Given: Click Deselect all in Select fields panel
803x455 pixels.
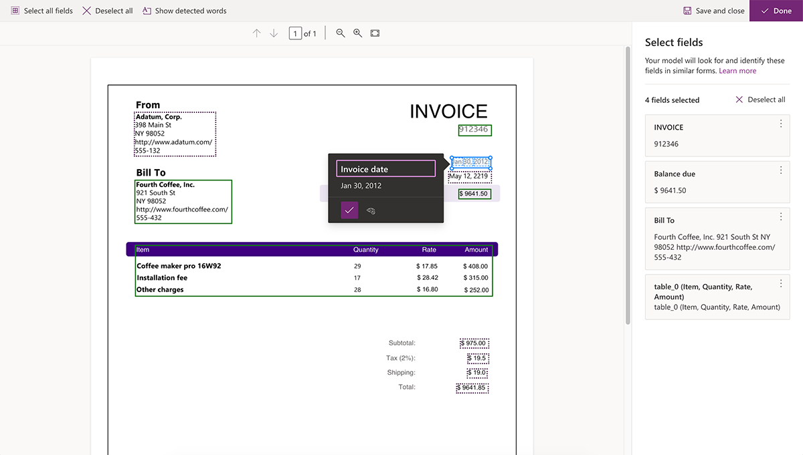Looking at the screenshot, I should point(760,100).
